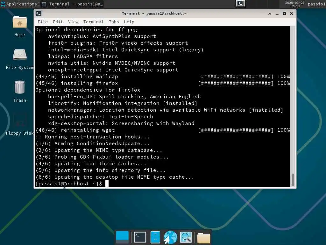Viewport: 326px width, 245px height.
Task: Click 'Optional dependencies for firefox' text
Action: (x=88, y=90)
